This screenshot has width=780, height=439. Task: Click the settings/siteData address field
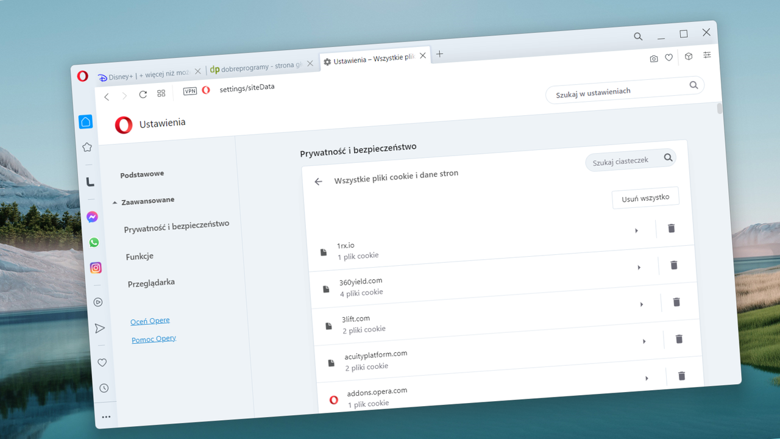(247, 88)
